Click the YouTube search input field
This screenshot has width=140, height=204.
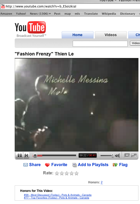click(100, 44)
